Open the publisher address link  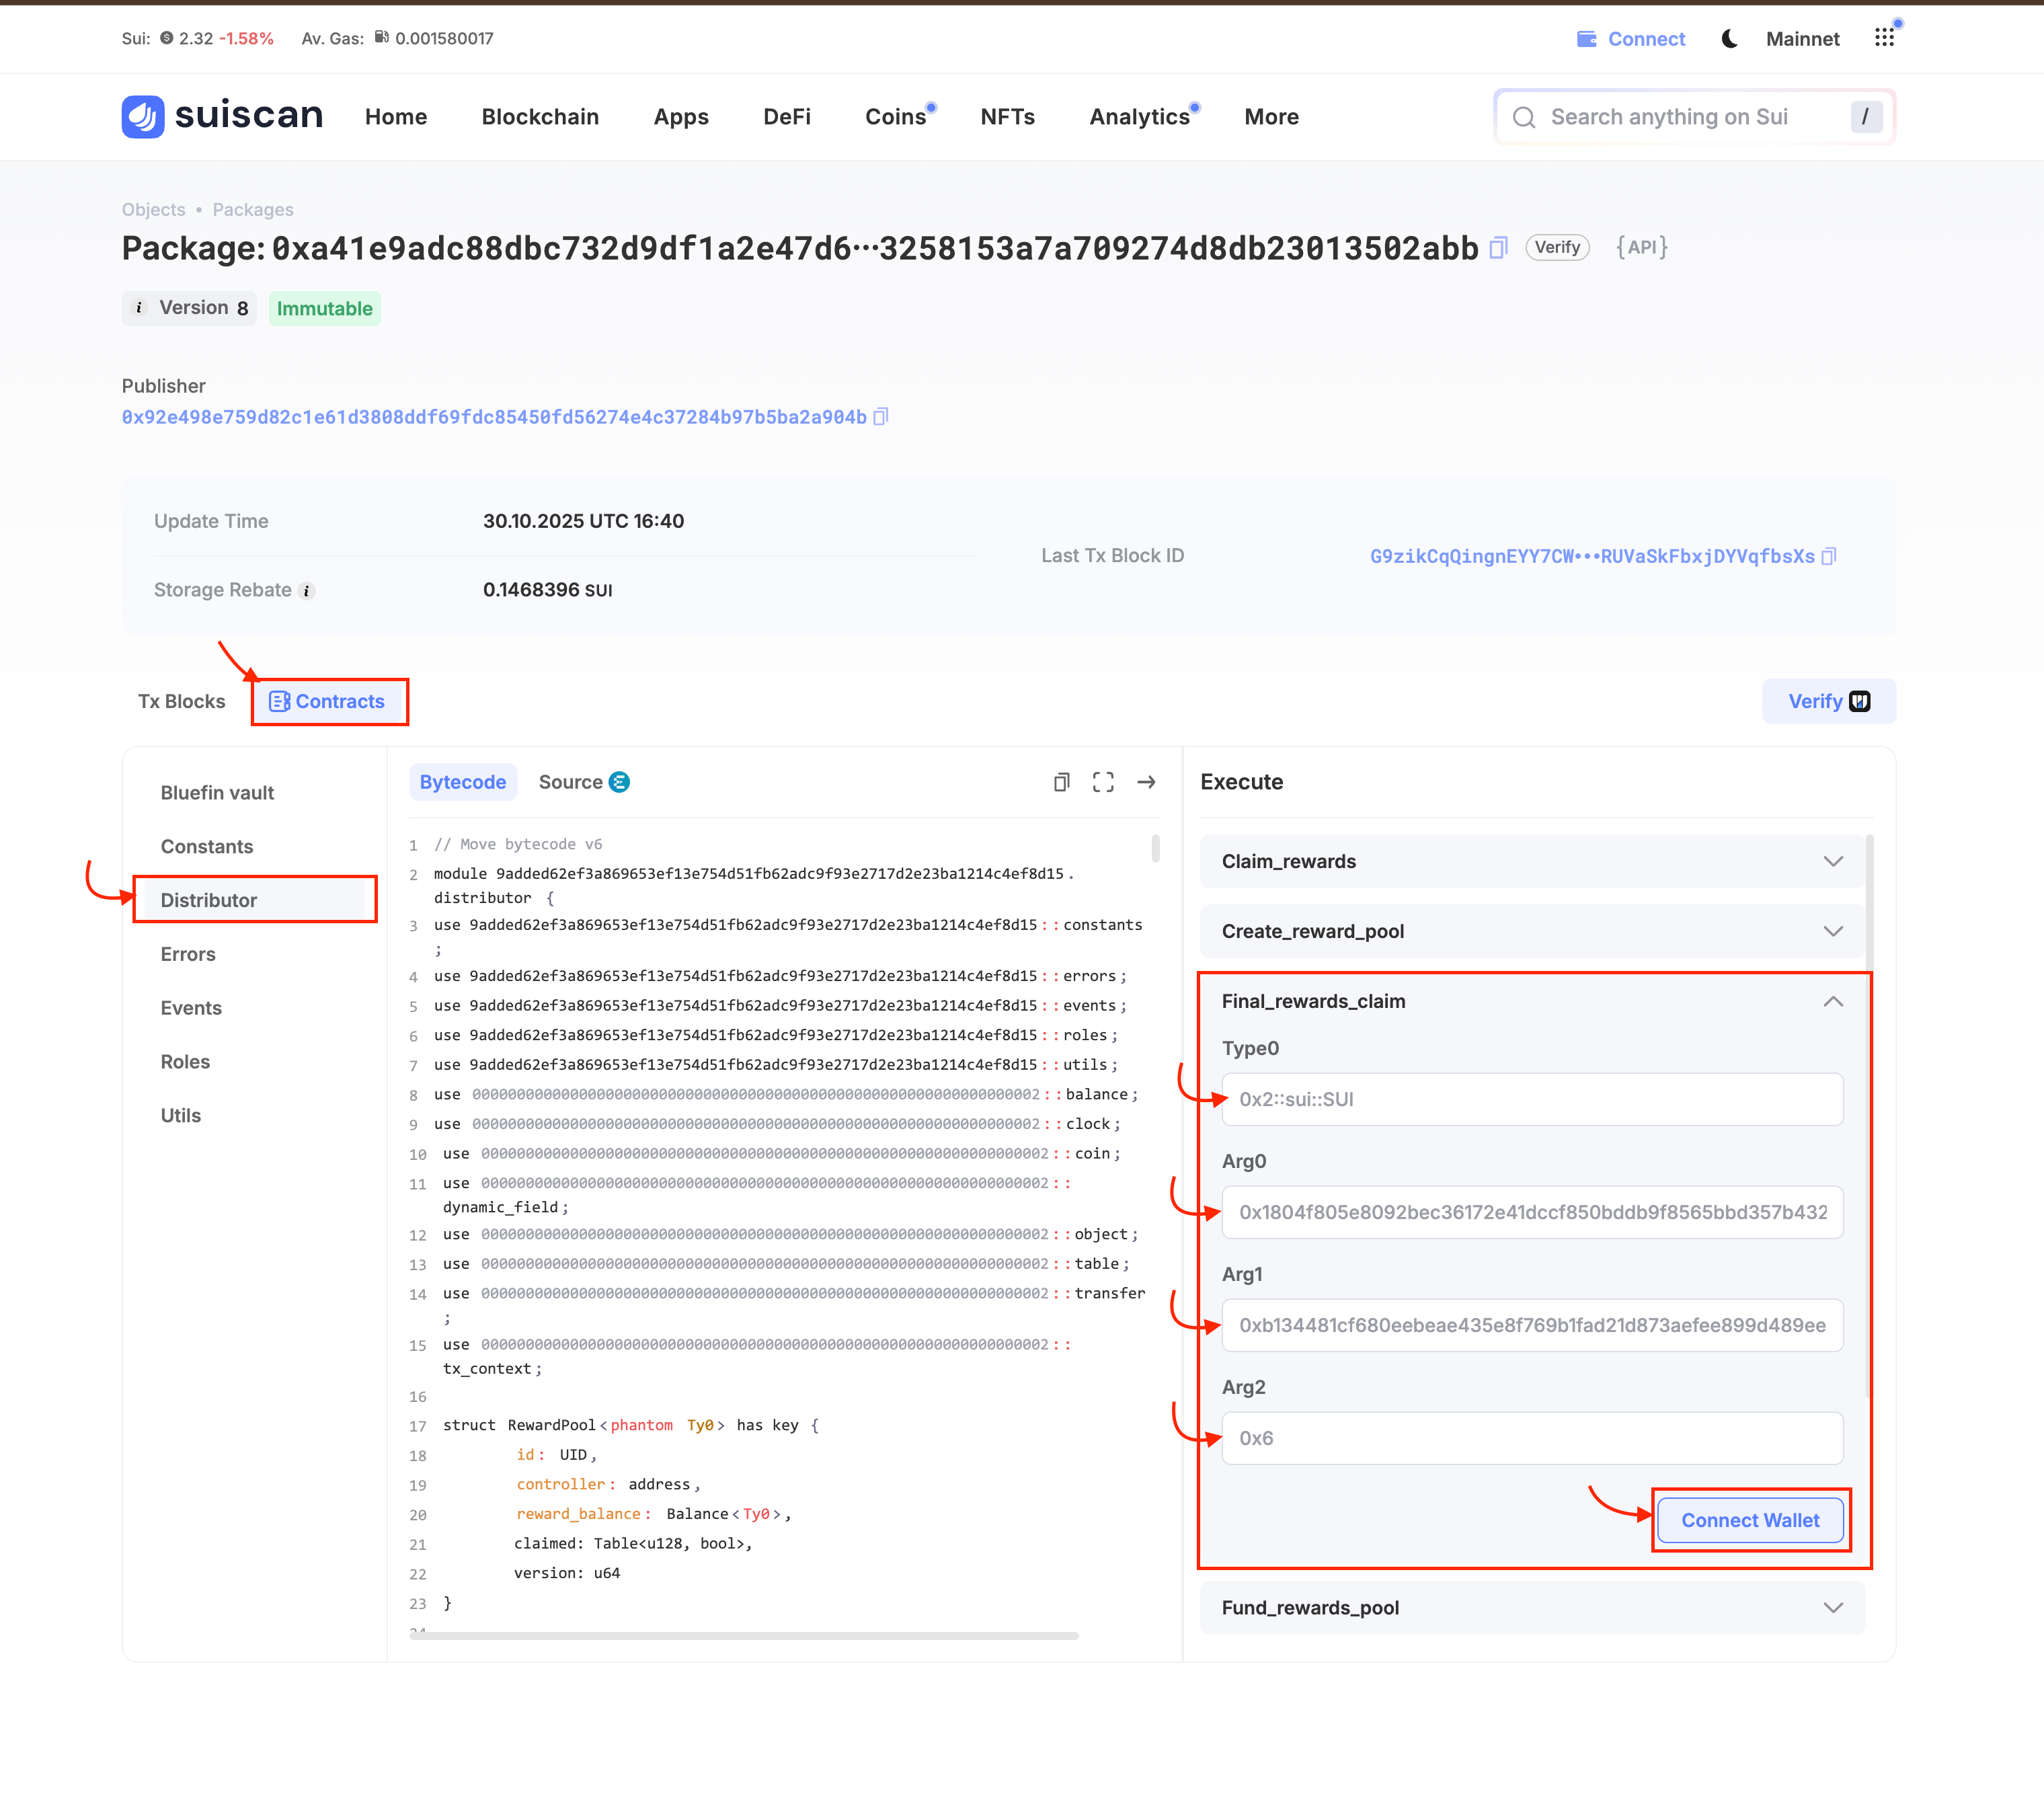[x=494, y=417]
